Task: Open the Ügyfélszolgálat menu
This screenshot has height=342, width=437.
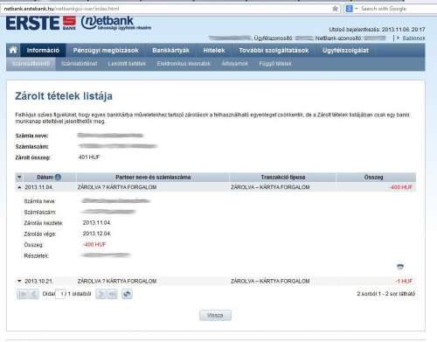Action: 345,51
